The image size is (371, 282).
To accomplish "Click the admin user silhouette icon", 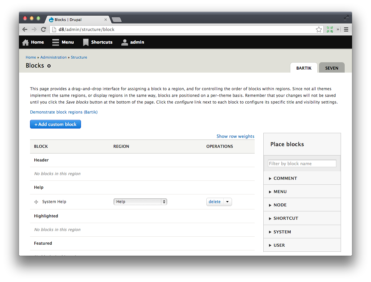I will tap(124, 42).
